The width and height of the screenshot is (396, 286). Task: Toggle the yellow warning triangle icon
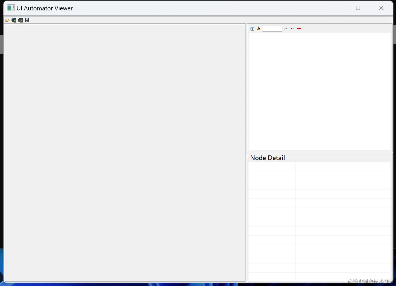tap(259, 29)
